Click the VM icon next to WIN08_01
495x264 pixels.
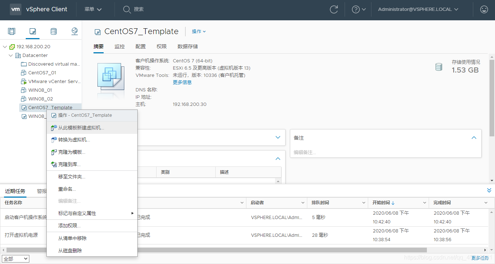[24, 90]
